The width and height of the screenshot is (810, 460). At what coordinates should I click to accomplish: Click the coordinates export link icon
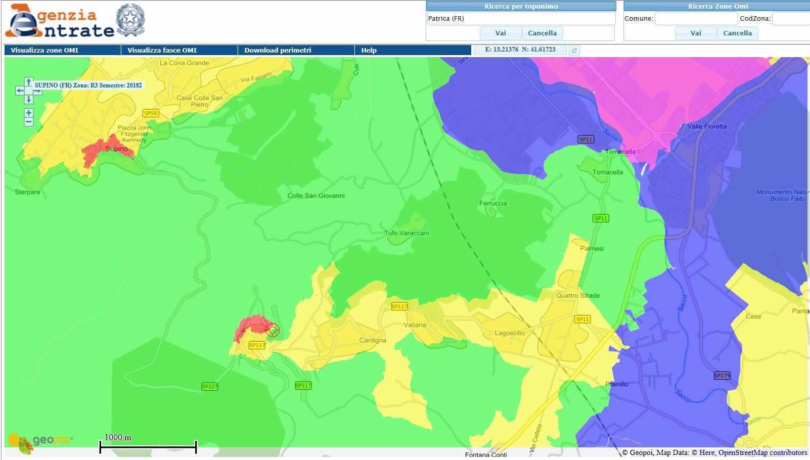click(574, 51)
